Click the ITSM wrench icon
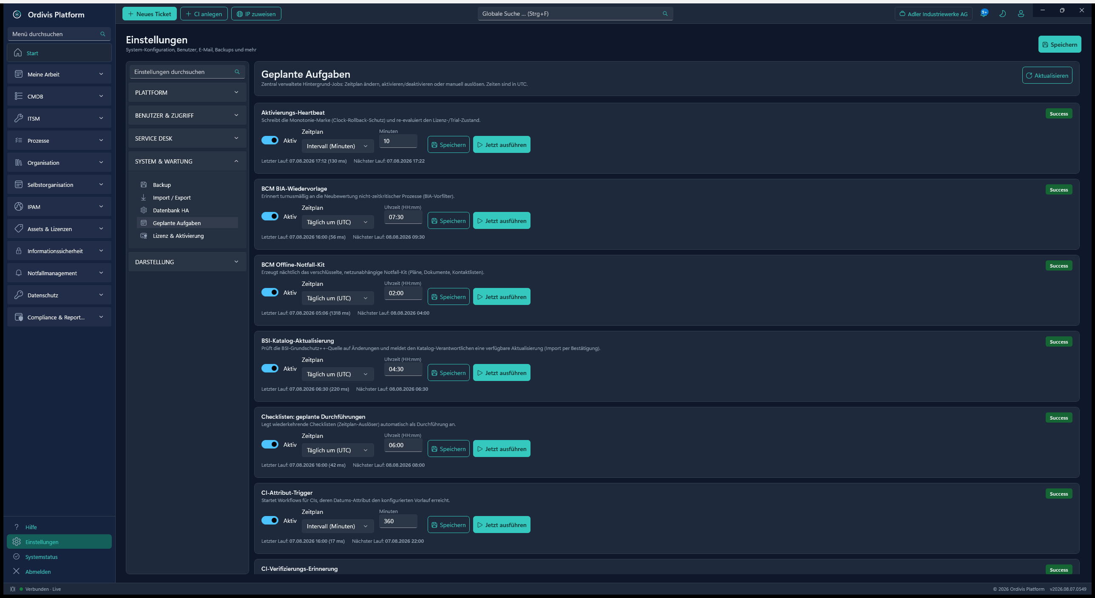Viewport: 1095px width, 598px height. click(x=19, y=118)
